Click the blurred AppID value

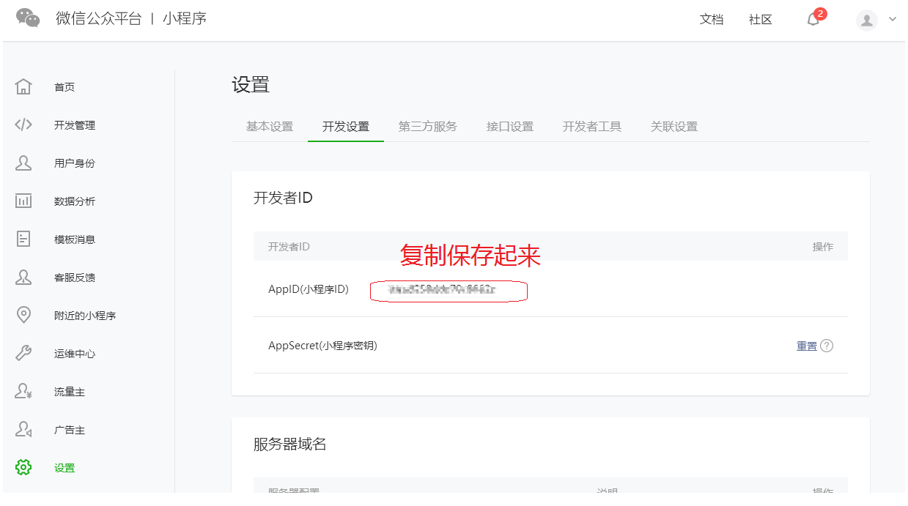443,290
